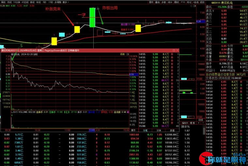The image size is (248, 166).
Task: Click the 14:56 tick row with 48.5万
Action: point(159,80)
